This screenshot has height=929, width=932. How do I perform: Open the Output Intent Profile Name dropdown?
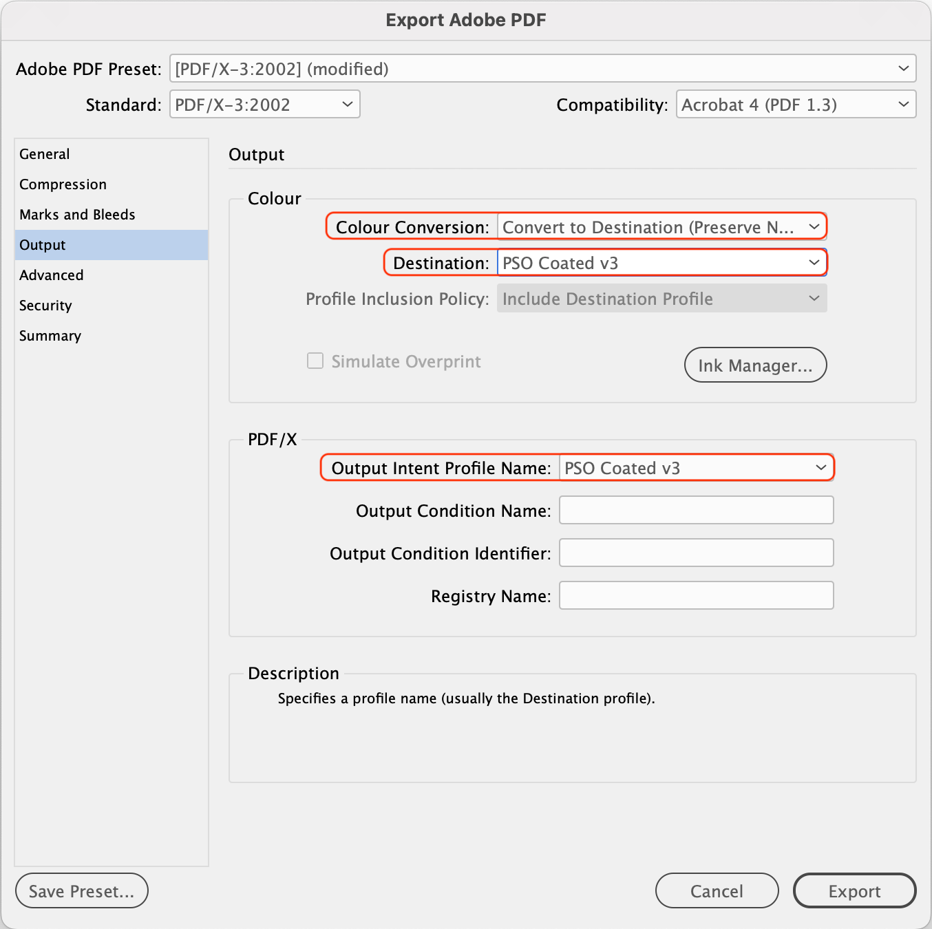click(696, 468)
